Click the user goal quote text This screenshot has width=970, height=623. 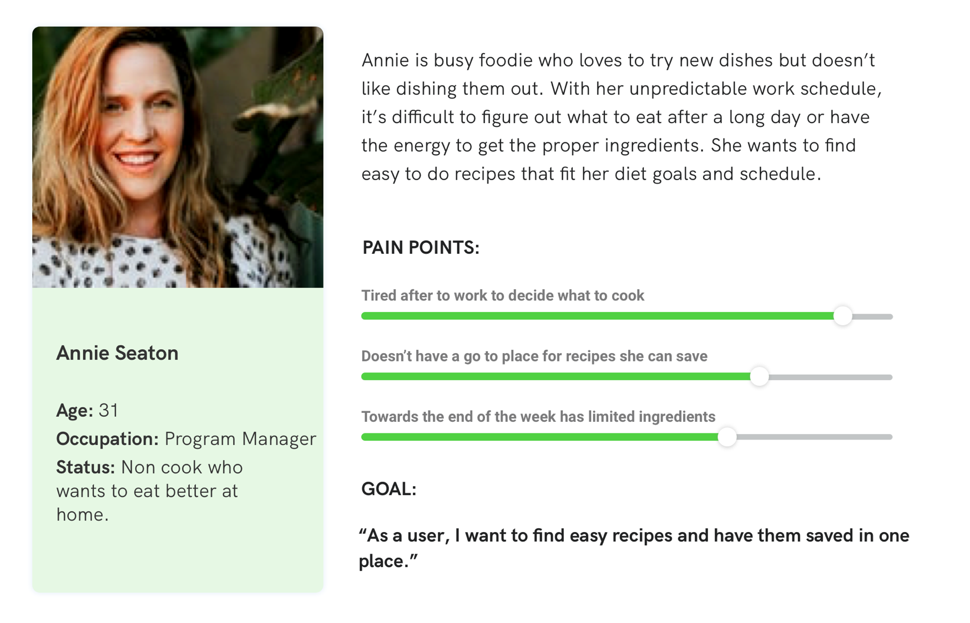coord(634,548)
